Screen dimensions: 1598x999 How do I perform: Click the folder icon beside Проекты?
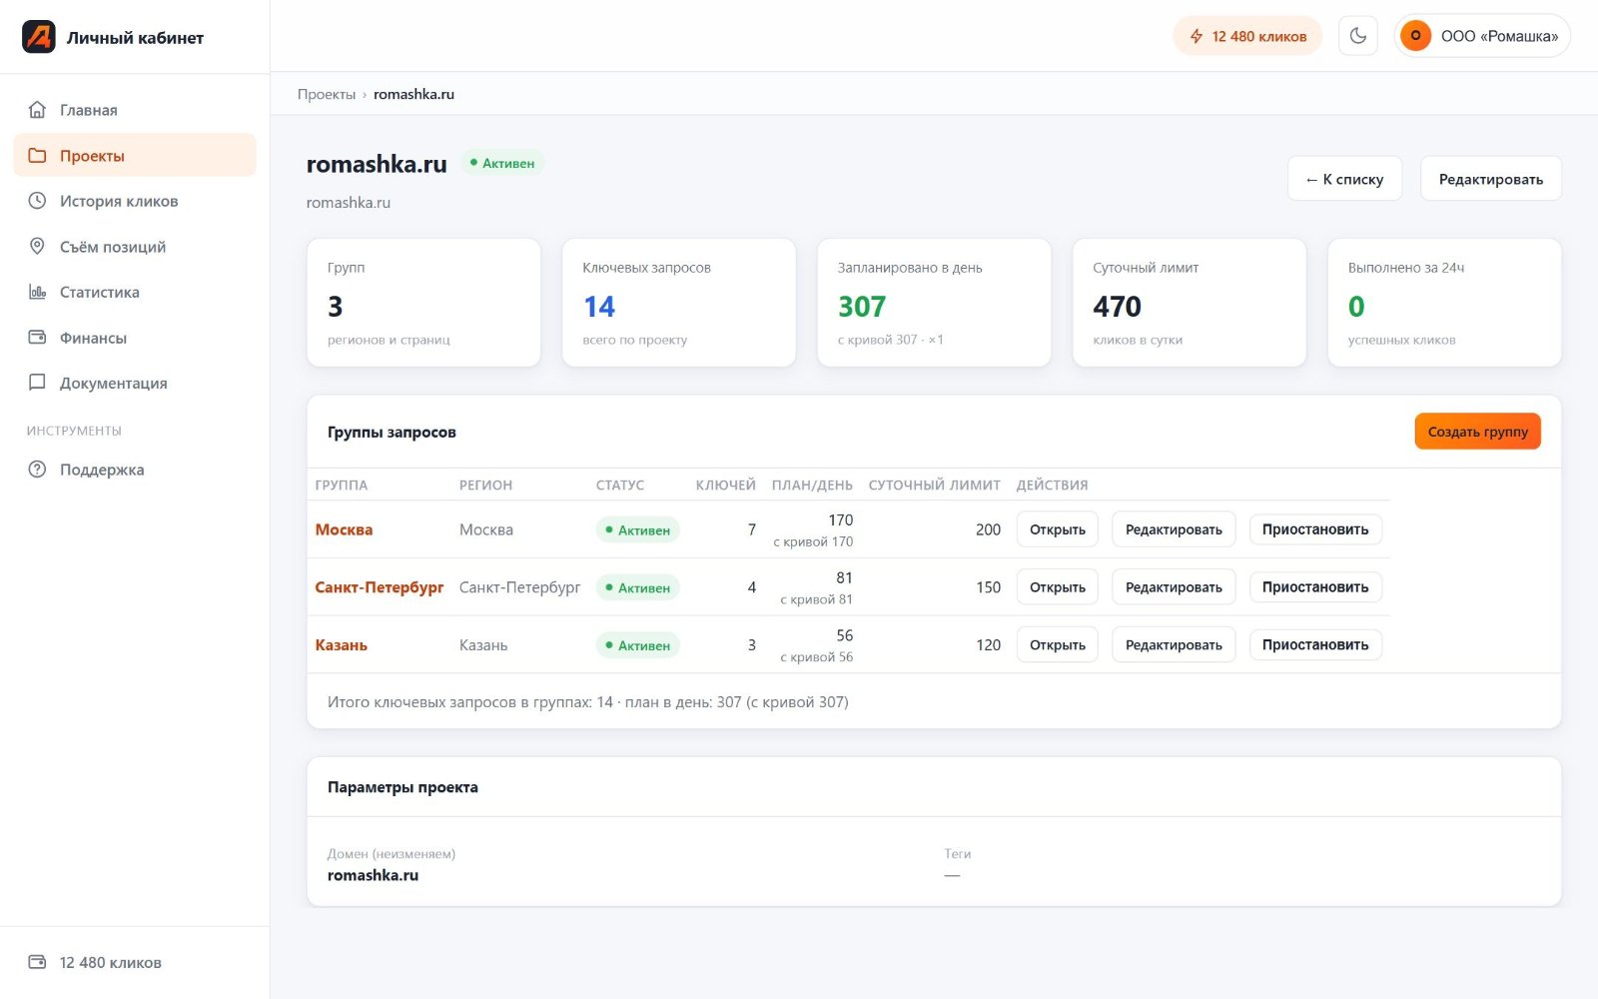[x=37, y=156]
